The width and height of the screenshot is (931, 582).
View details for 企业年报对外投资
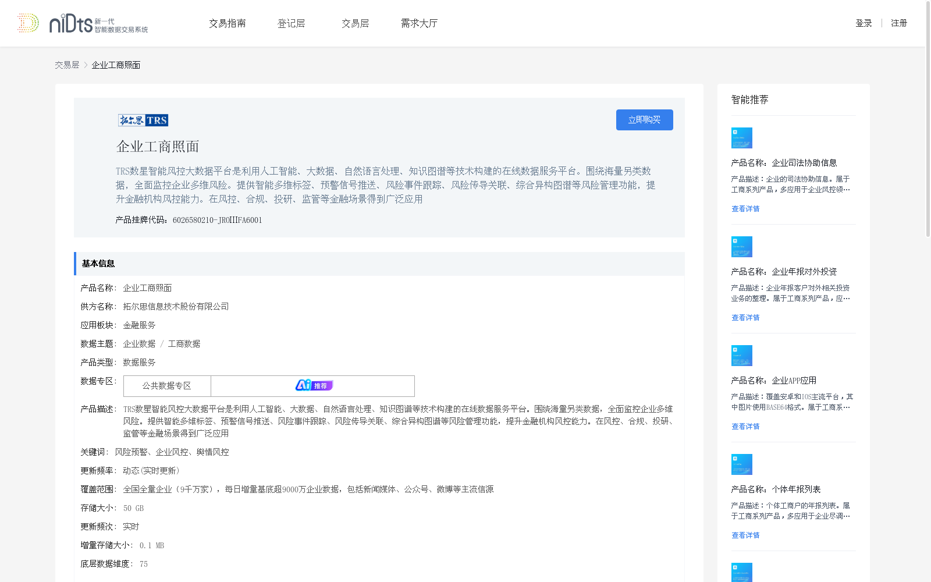tap(745, 318)
